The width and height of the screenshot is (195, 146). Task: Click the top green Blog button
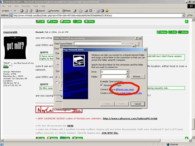(x=89, y=22)
